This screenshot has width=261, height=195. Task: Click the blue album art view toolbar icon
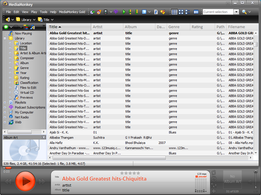coord(144,12)
